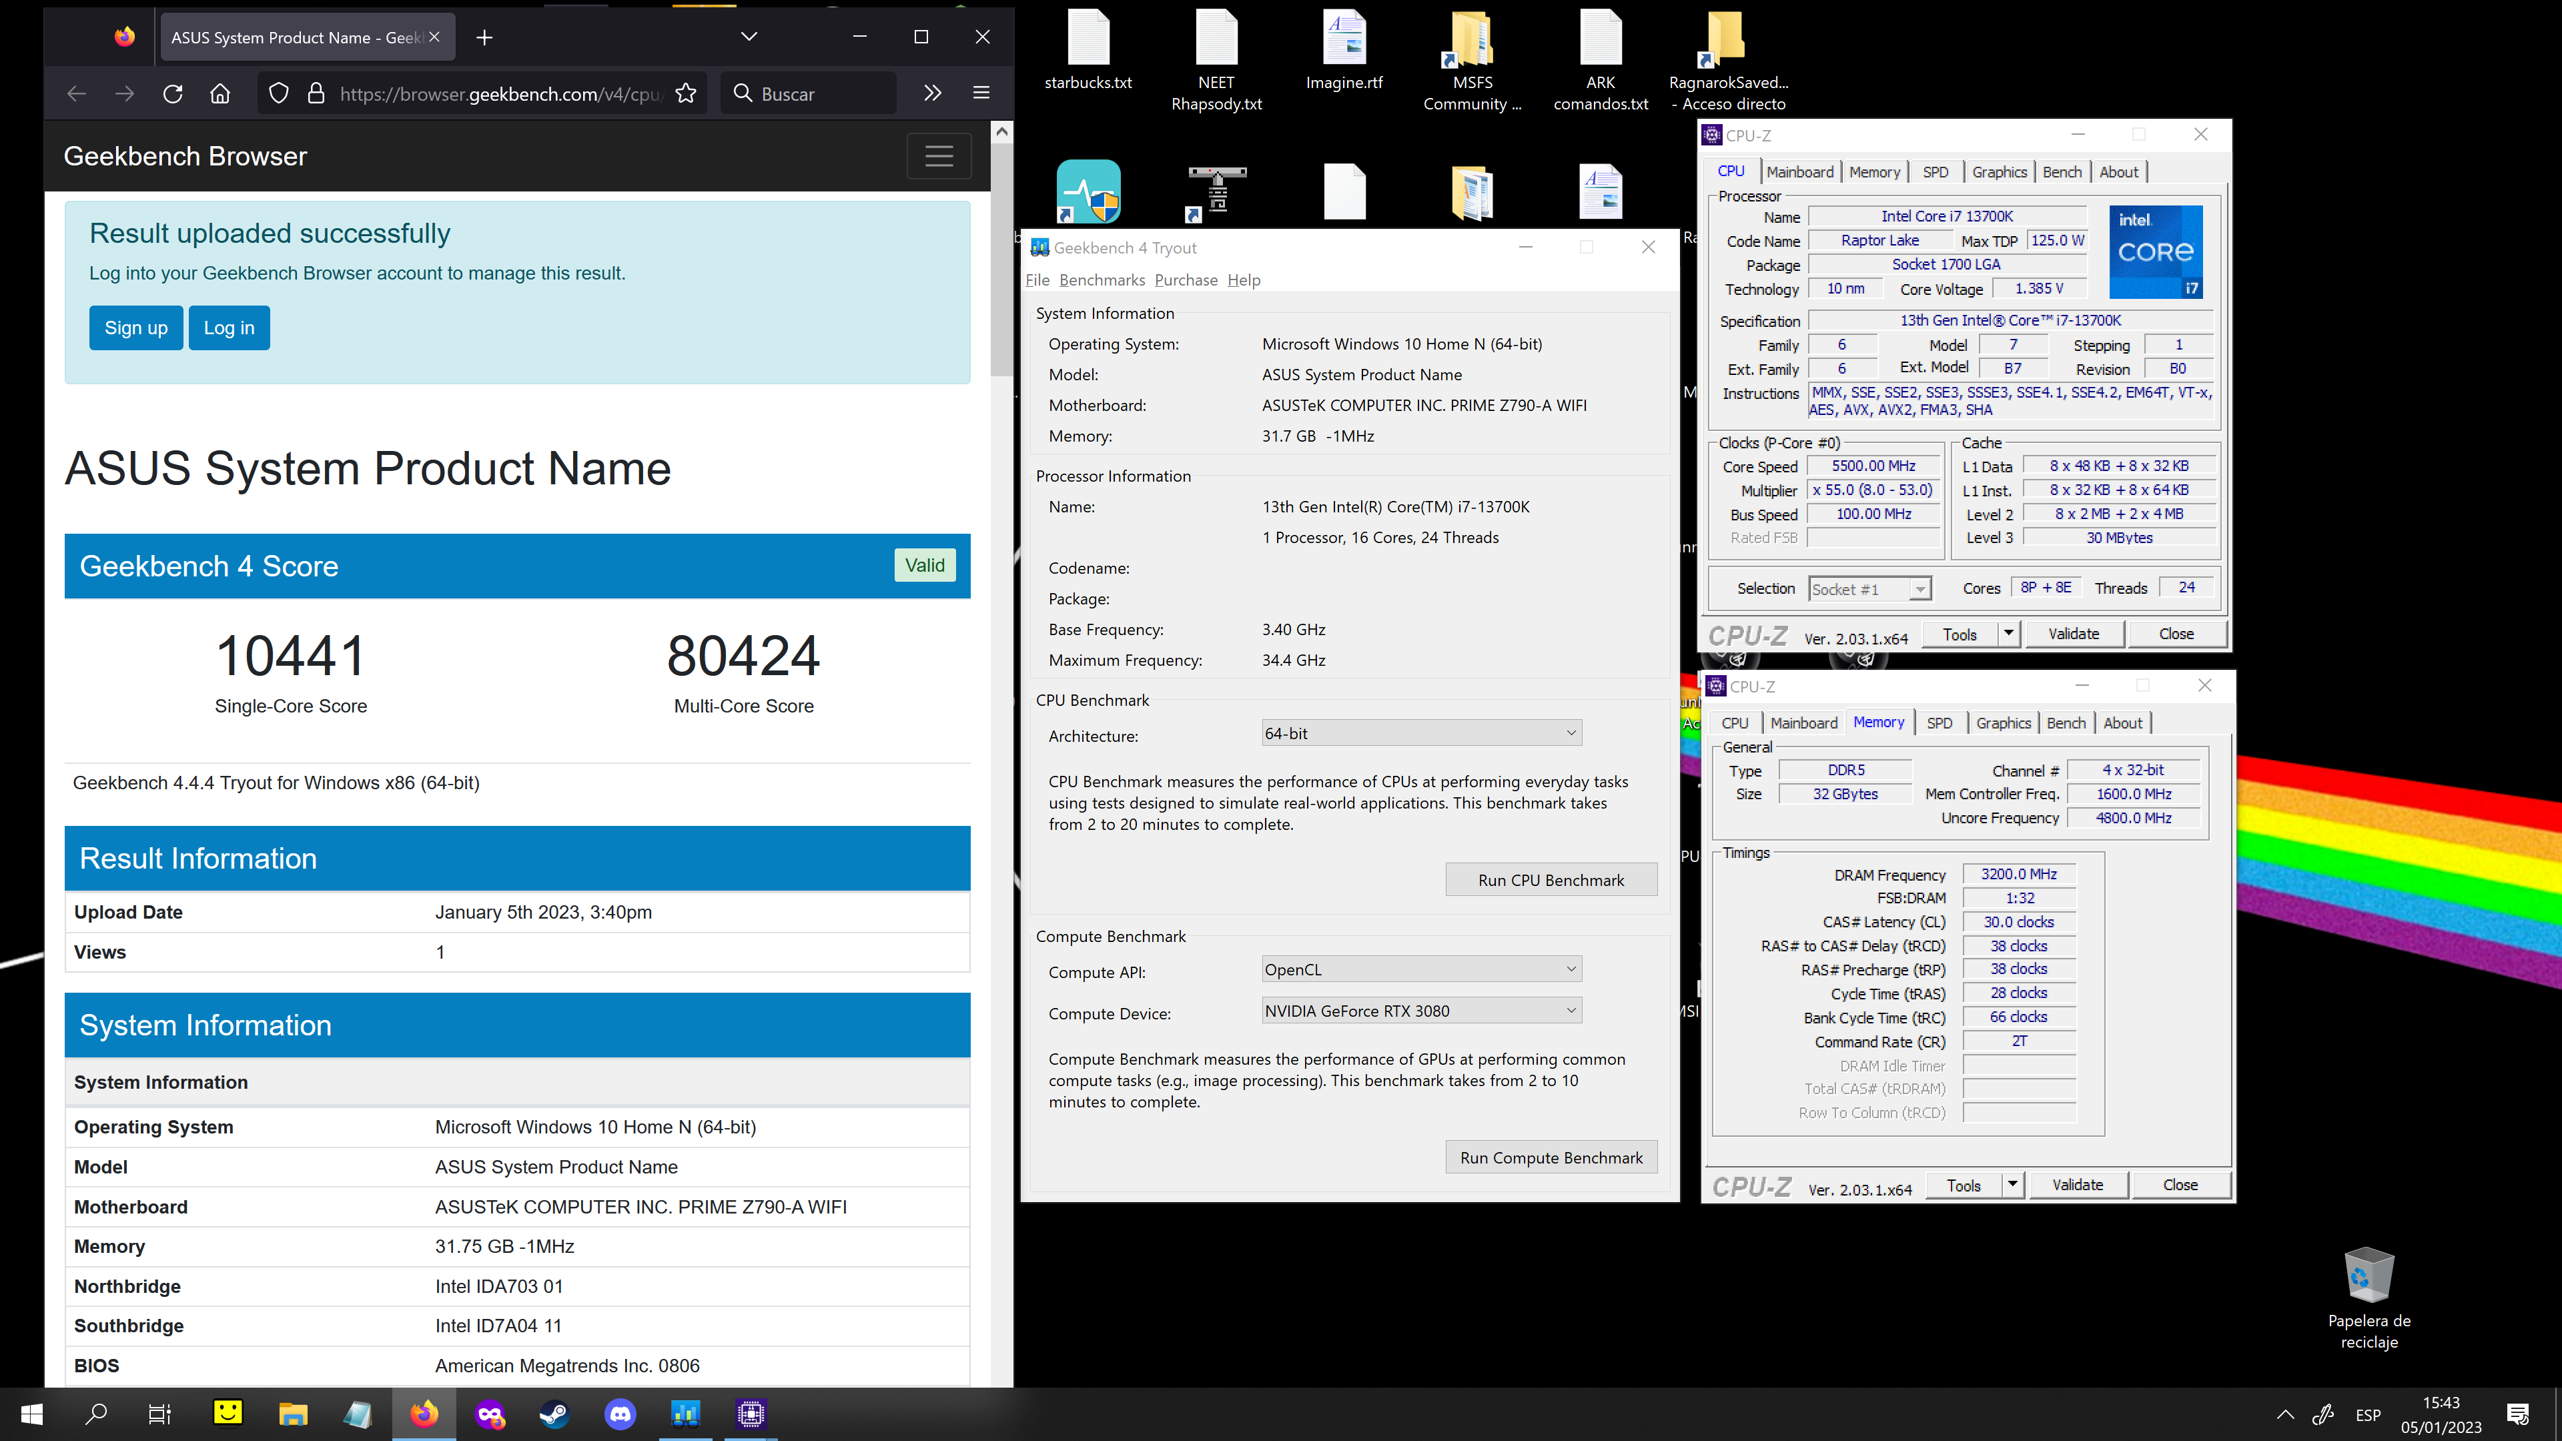The height and width of the screenshot is (1441, 2562).
Task: Click Close button in lower CPU-Z window
Action: tap(2180, 1184)
